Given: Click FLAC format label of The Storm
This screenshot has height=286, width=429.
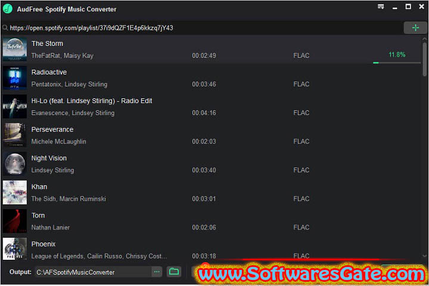Looking at the screenshot, I should 301,55.
